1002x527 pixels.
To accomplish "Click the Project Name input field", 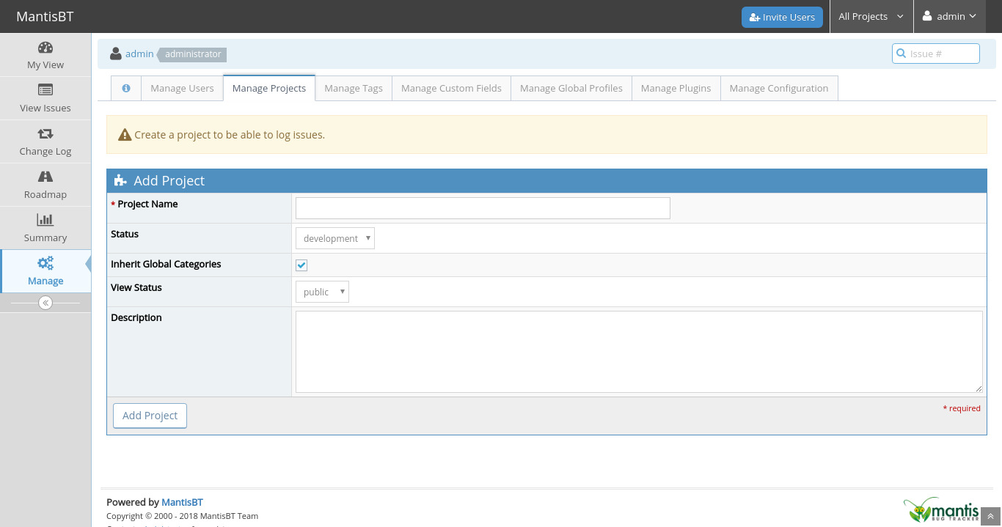I will pos(483,208).
